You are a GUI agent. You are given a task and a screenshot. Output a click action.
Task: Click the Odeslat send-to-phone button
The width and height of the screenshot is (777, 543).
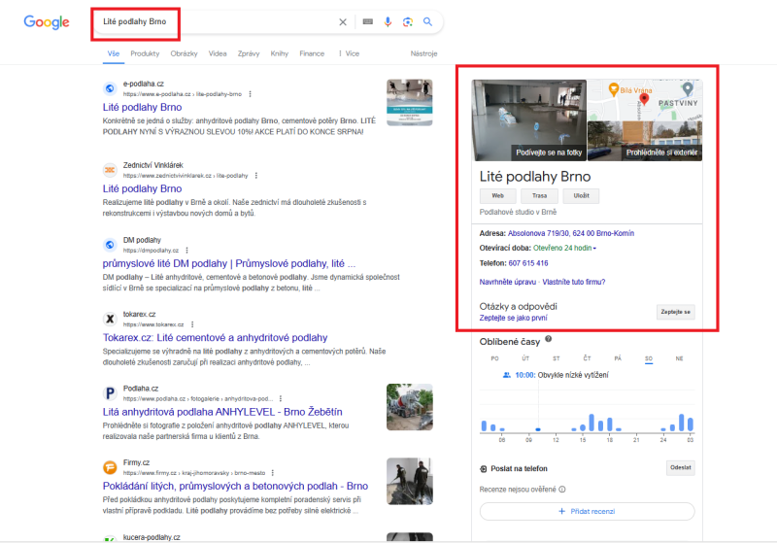[681, 467]
